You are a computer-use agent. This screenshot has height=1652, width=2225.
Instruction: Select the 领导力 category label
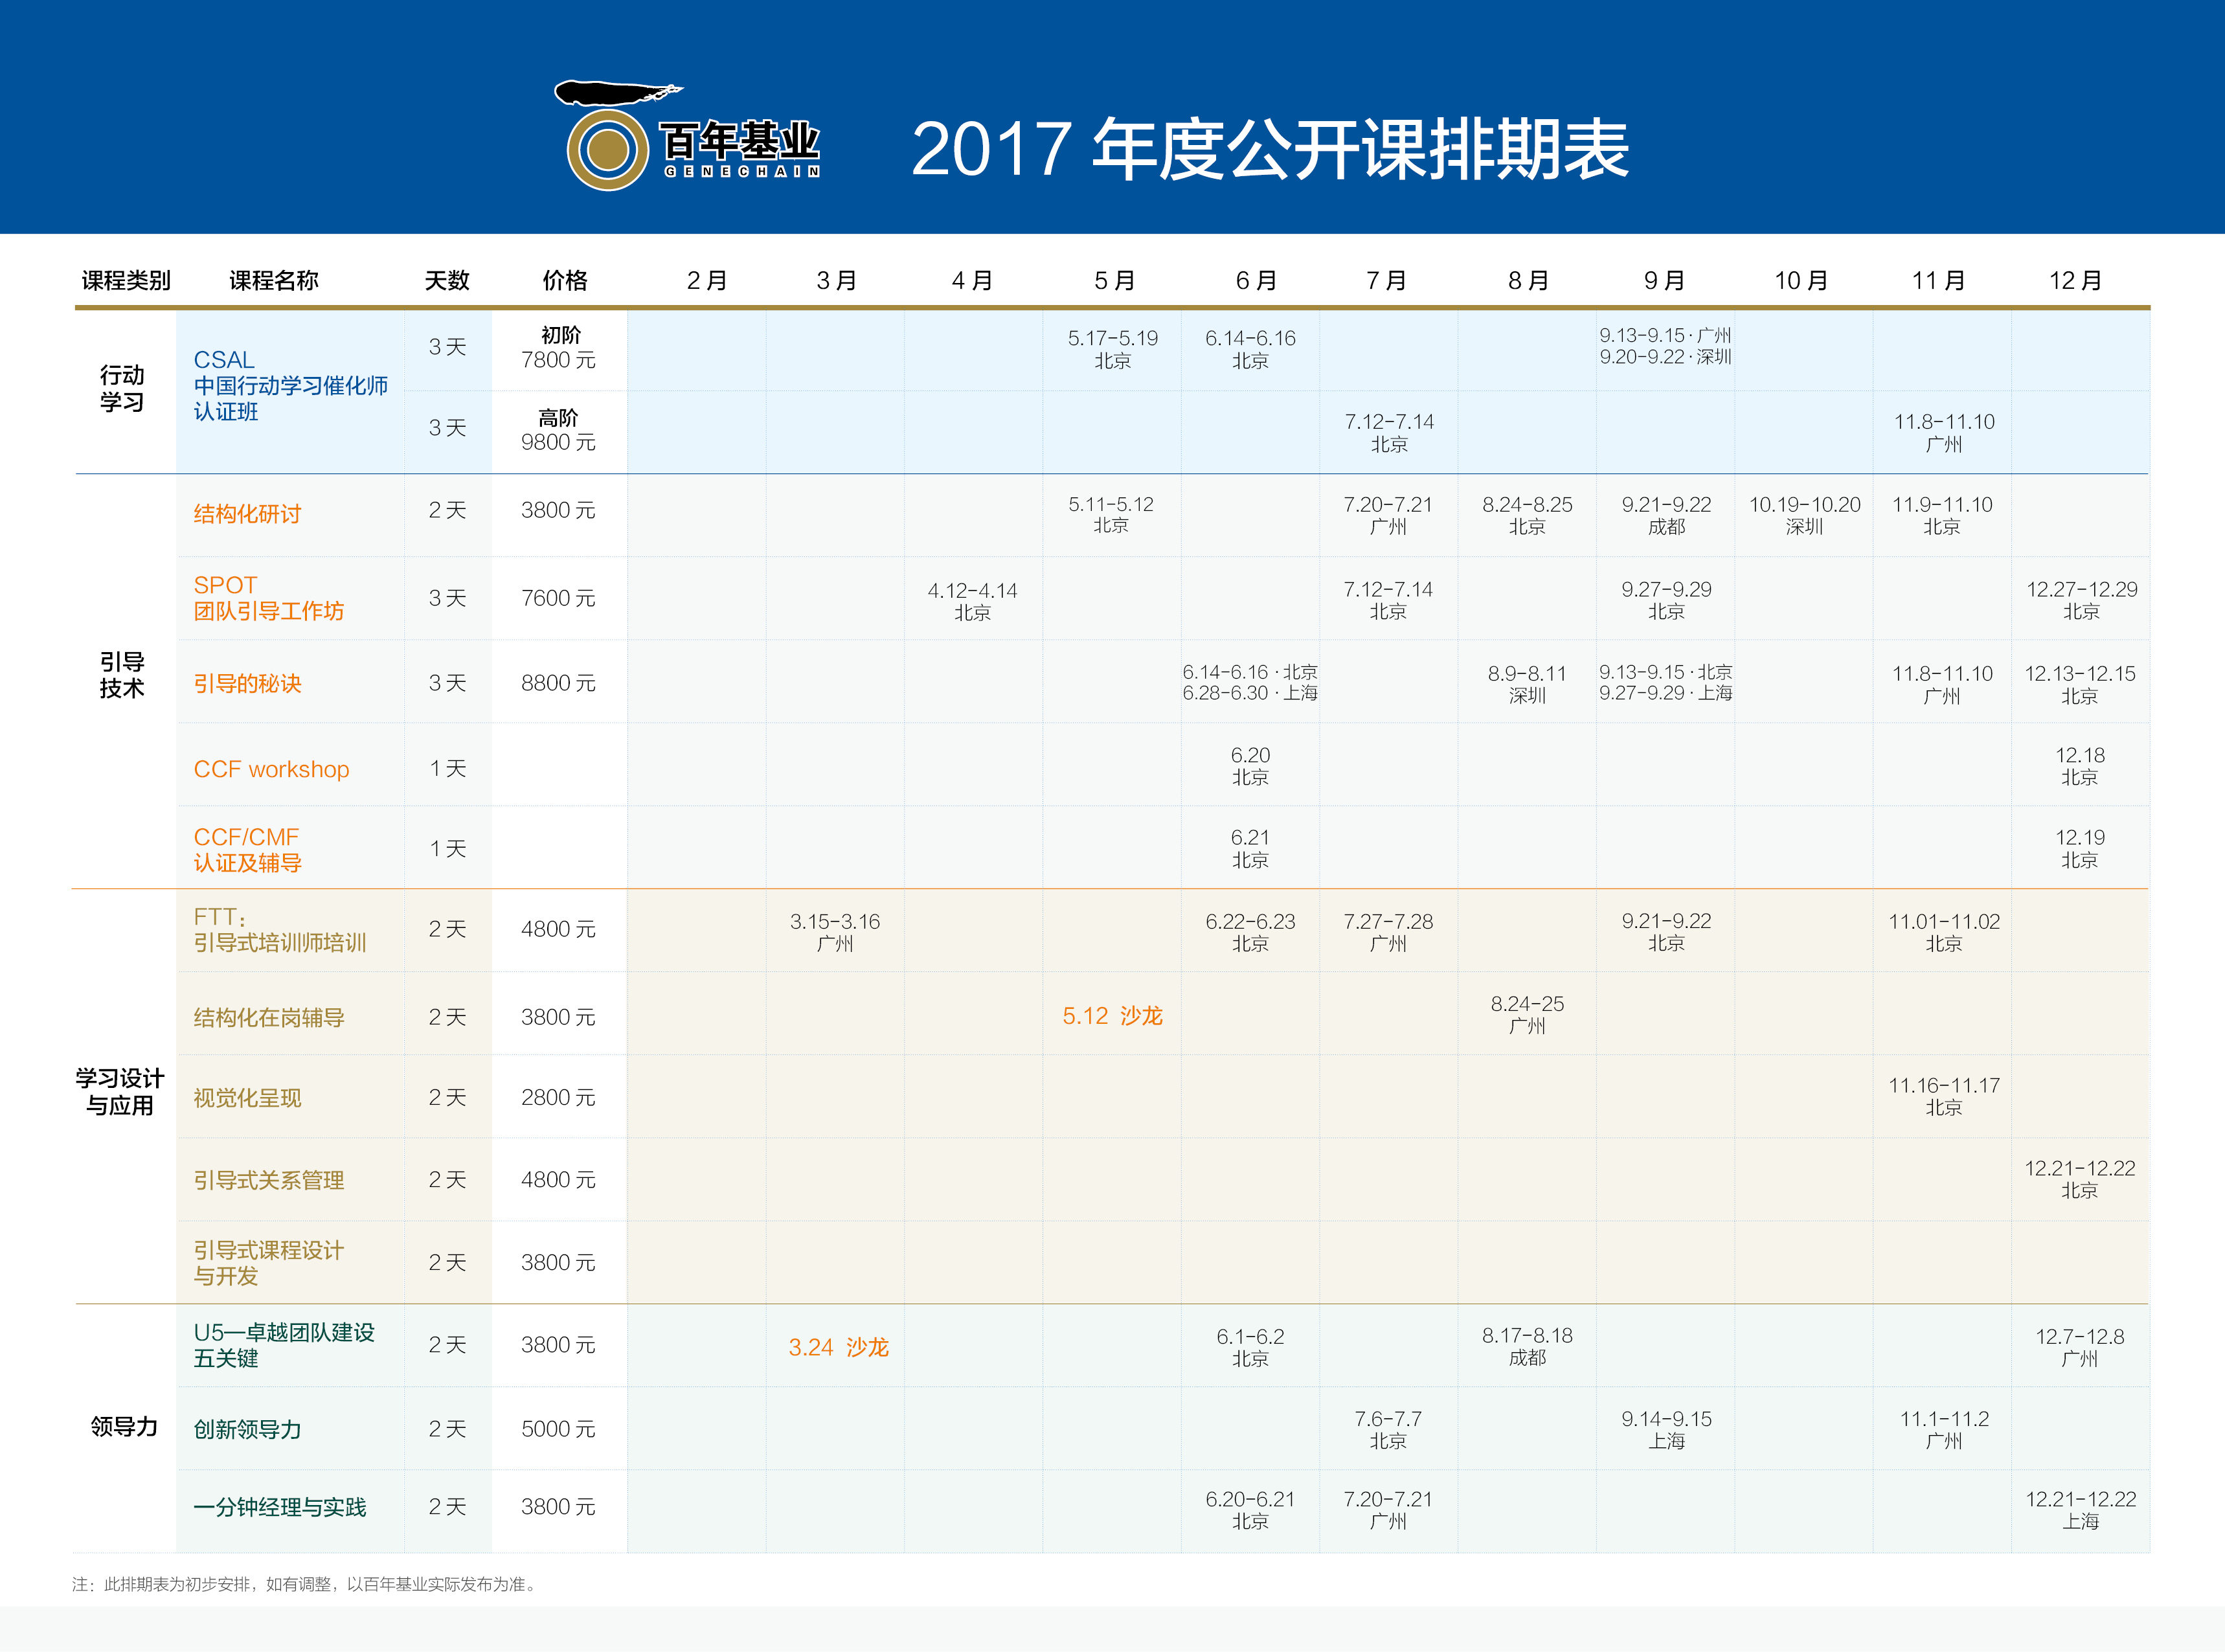click(124, 1426)
